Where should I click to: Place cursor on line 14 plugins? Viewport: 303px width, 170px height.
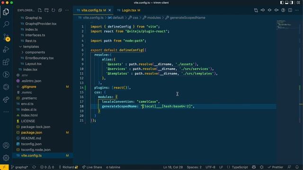[x=112, y=88]
